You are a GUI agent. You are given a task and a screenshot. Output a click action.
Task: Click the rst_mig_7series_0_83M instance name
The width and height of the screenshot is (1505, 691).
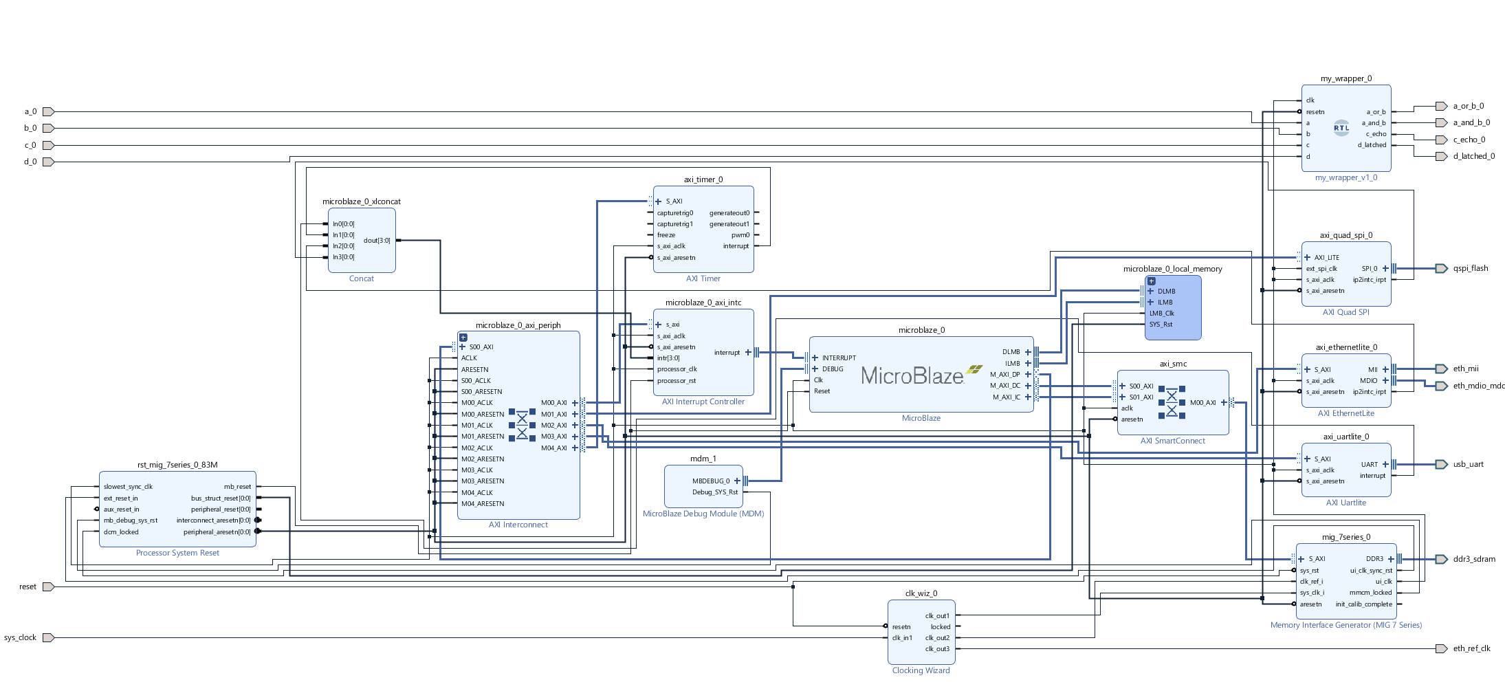(x=177, y=465)
